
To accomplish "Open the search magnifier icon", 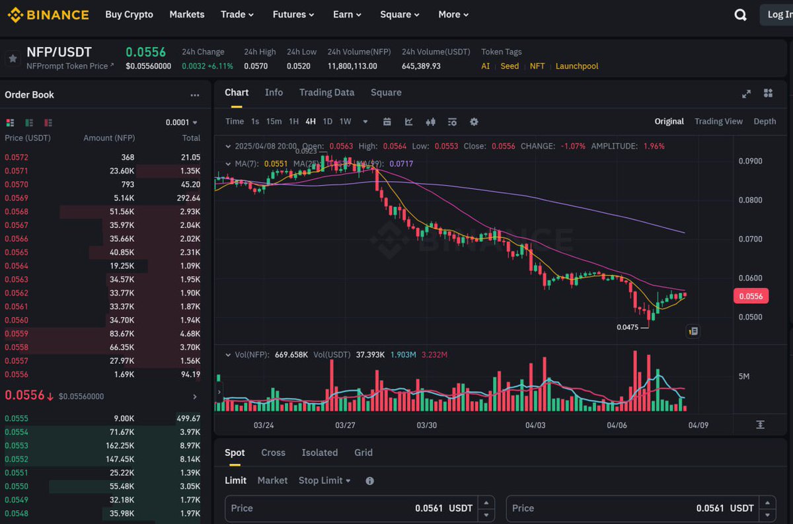I will tap(741, 15).
